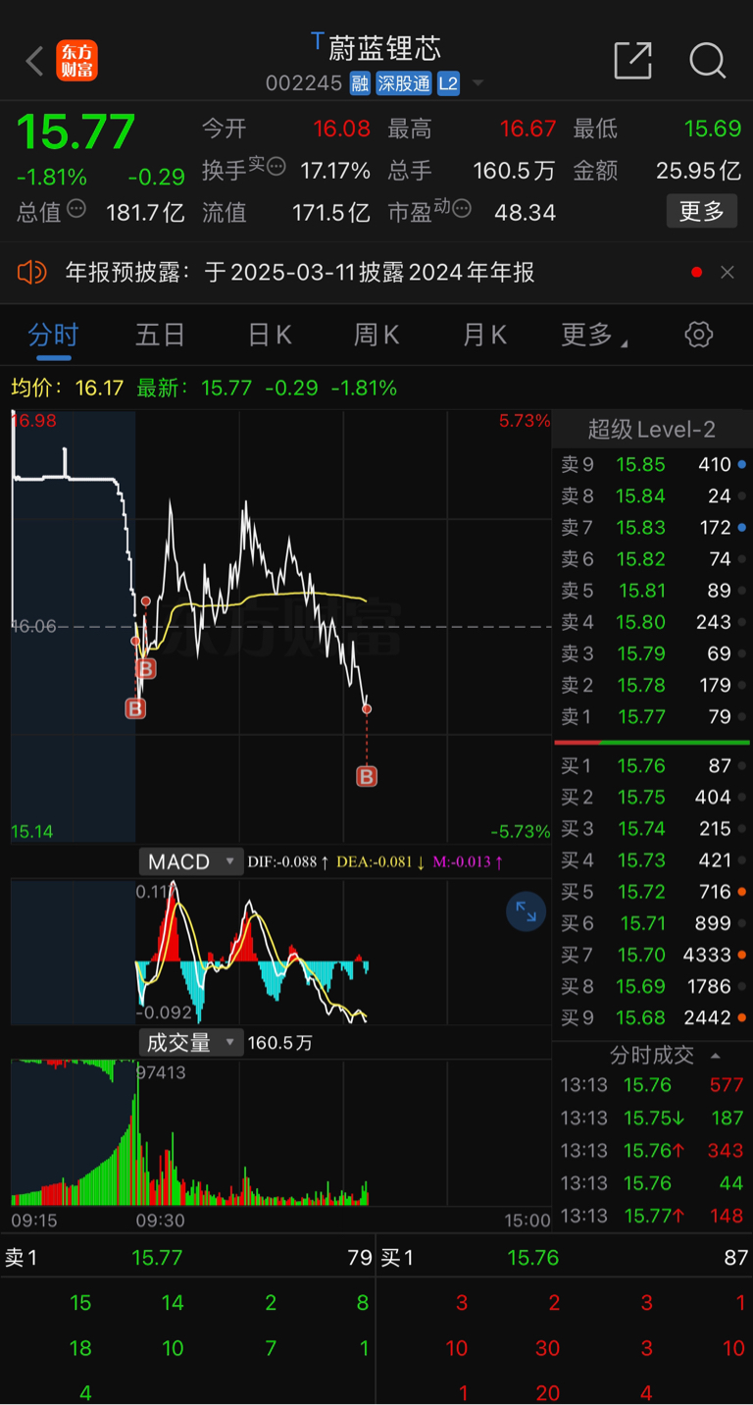Tap the info icon next to 市盈

[462, 208]
